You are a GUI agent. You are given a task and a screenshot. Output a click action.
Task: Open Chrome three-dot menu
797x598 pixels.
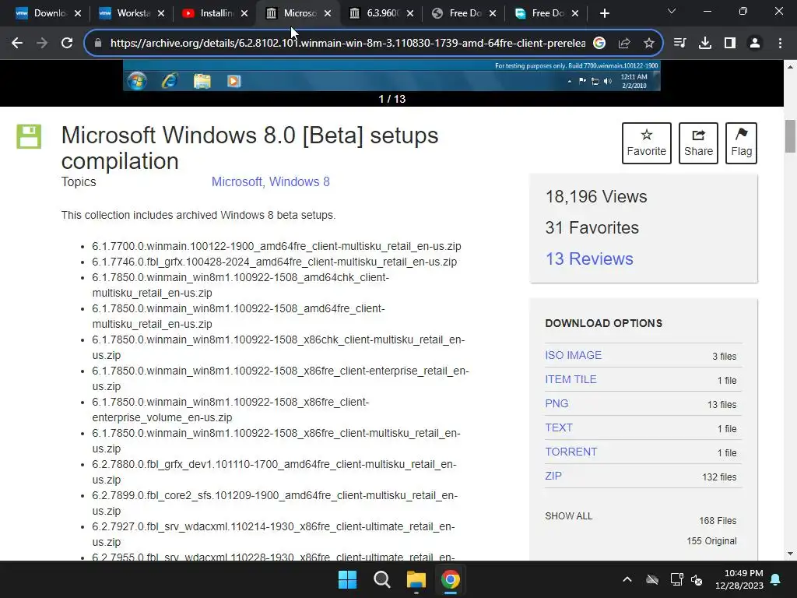[x=780, y=44]
